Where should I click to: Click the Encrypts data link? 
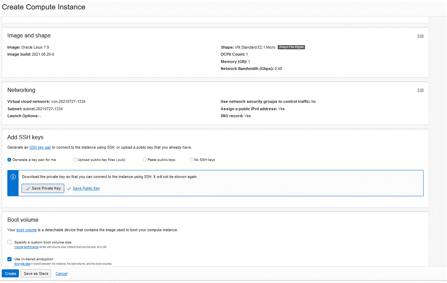22,264
